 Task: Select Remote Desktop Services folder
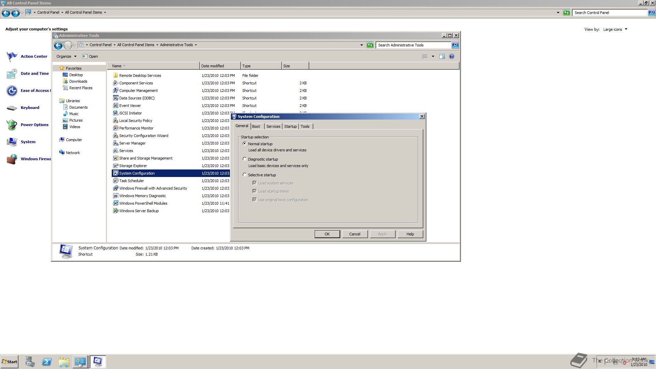tap(140, 76)
